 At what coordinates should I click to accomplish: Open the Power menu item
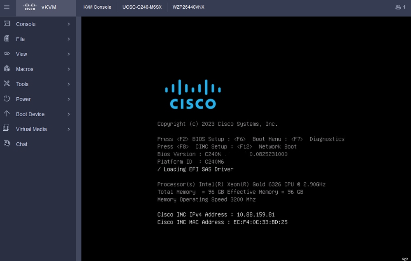click(x=38, y=99)
